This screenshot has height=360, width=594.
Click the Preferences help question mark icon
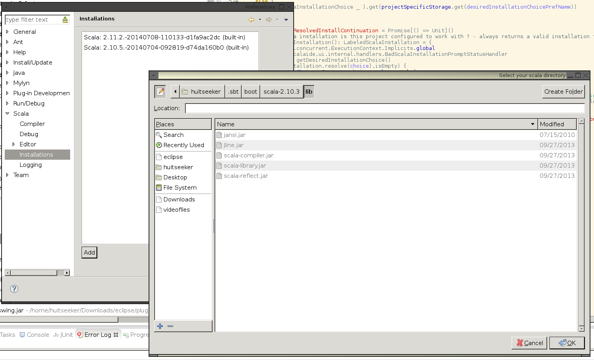point(14,289)
